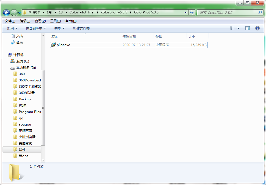Click the change view icon
The height and width of the screenshot is (185, 266).
[x=232, y=28]
